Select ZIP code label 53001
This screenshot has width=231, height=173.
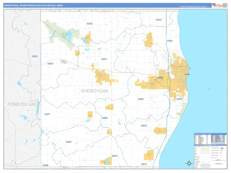tap(69, 142)
